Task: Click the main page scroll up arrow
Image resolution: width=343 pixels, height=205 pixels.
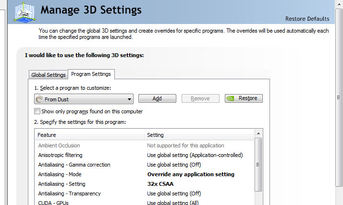Action: [339, 4]
